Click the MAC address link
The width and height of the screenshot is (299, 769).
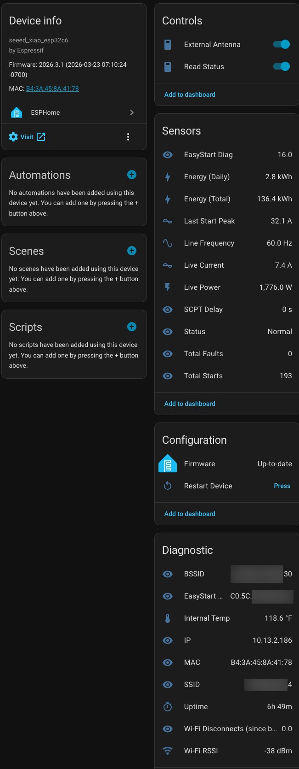(x=52, y=88)
